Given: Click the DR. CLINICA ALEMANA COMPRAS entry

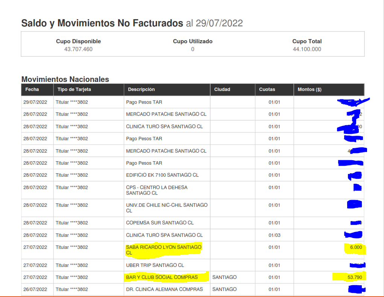Looking at the screenshot, I should (x=164, y=289).
